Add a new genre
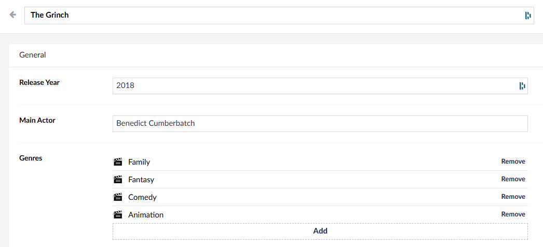Image resolution: width=543 pixels, height=247 pixels. [320, 231]
